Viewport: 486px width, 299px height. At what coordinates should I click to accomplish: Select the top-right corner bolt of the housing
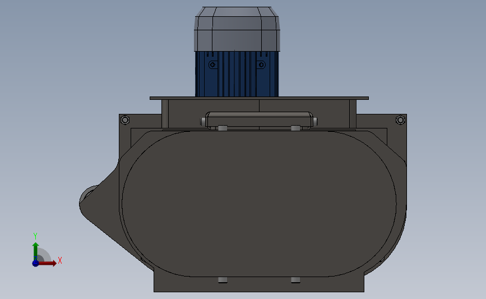[x=400, y=119]
